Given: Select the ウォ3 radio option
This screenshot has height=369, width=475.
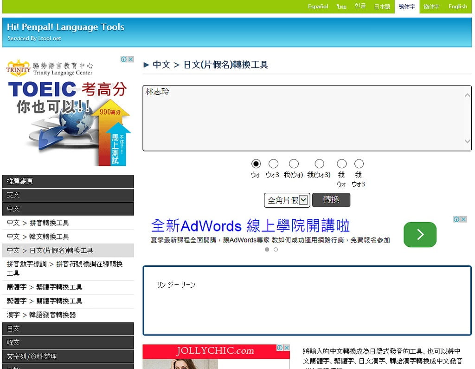Looking at the screenshot, I should (x=274, y=164).
